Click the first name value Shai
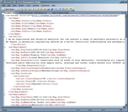 32,23
